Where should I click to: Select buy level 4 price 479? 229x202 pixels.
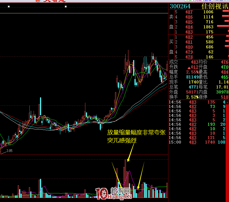(189, 52)
